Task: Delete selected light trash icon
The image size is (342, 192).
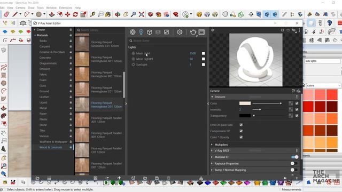Action: (x=169, y=178)
